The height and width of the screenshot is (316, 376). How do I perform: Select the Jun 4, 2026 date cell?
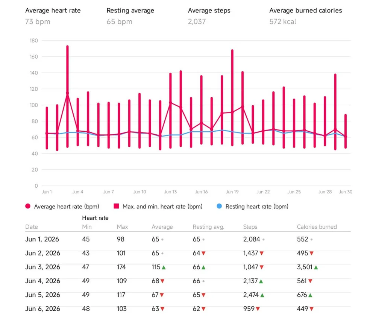(43, 281)
